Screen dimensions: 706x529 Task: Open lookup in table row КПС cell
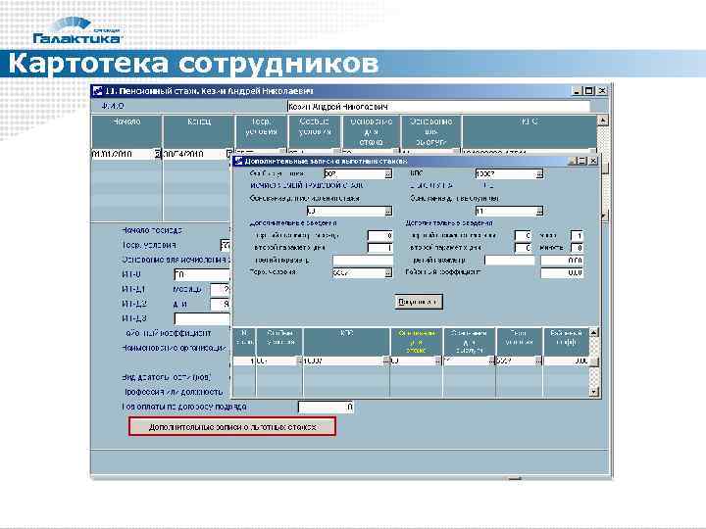click(x=385, y=361)
